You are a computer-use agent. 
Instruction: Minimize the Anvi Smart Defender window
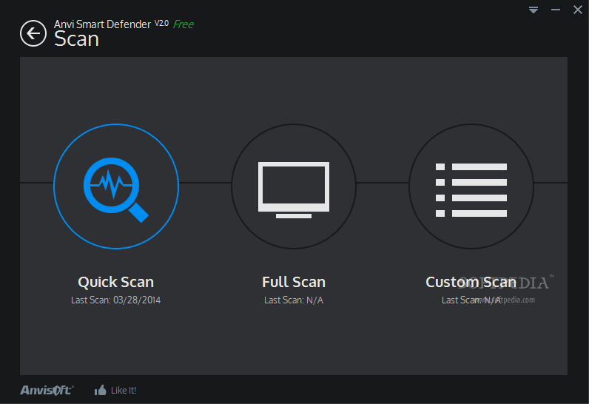click(x=556, y=10)
